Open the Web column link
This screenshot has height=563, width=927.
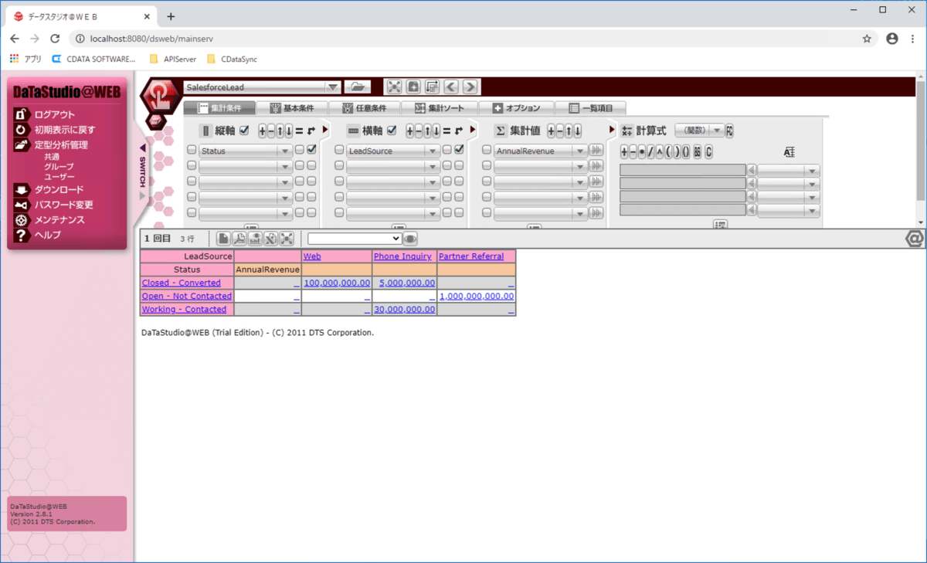(x=312, y=256)
